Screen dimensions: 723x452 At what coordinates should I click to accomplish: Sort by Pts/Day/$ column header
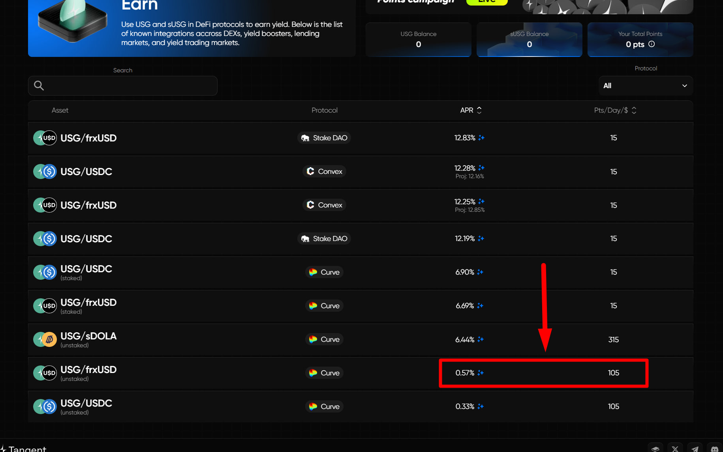click(x=615, y=110)
